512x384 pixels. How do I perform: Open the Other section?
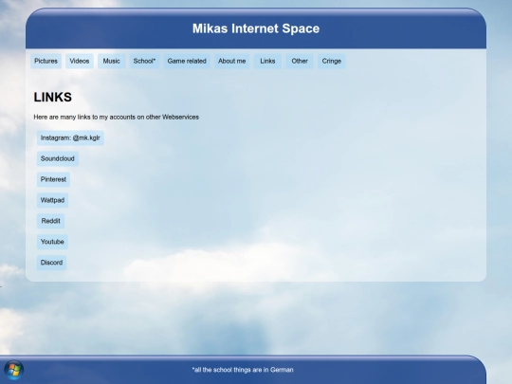tap(300, 61)
